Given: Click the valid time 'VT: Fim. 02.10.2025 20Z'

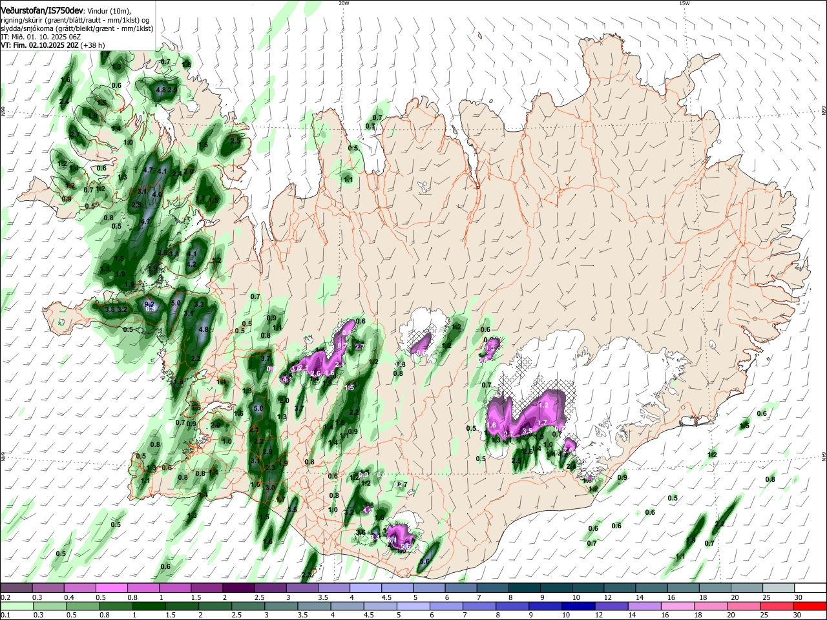Looking at the screenshot, I should (x=39, y=45).
